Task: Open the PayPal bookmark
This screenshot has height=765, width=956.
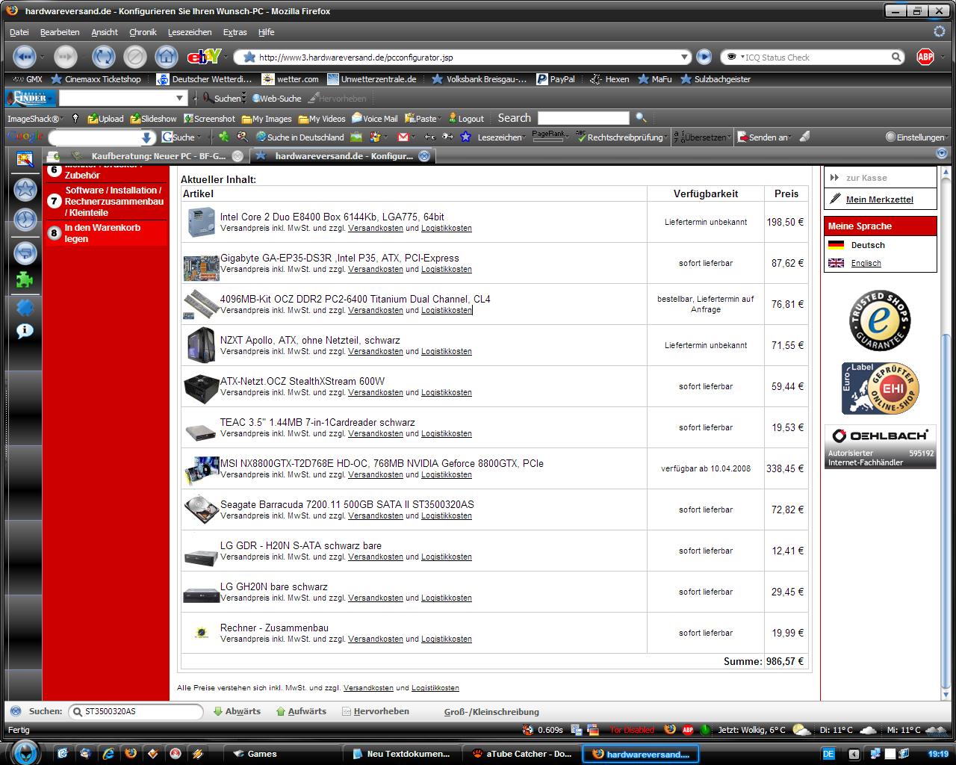Action: tap(556, 78)
